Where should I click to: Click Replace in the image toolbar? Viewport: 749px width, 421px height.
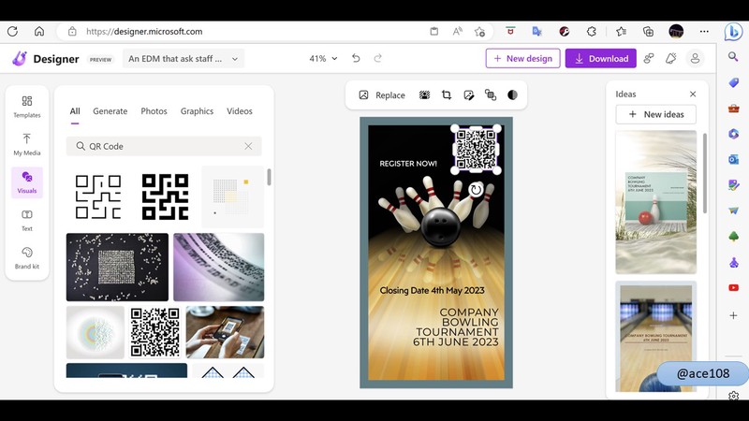click(x=382, y=95)
